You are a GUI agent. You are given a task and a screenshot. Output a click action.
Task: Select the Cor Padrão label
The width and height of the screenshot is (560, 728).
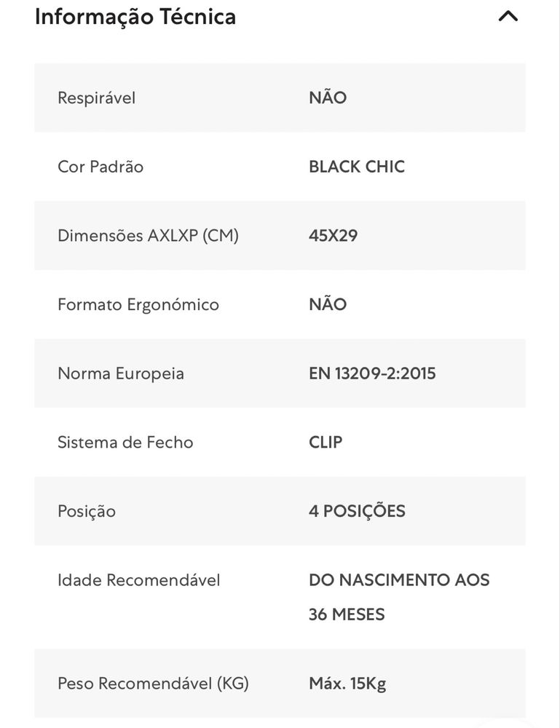click(100, 167)
